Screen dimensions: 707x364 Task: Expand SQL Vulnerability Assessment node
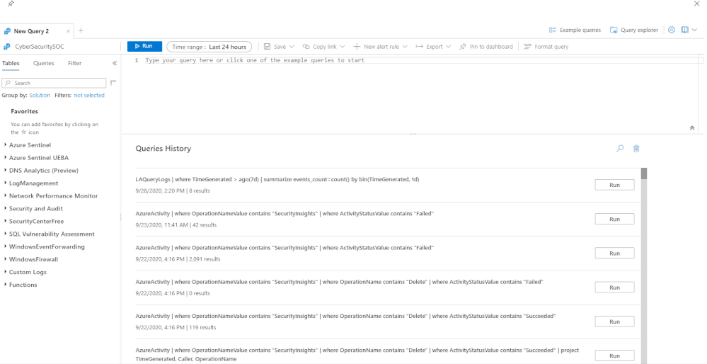[5, 234]
